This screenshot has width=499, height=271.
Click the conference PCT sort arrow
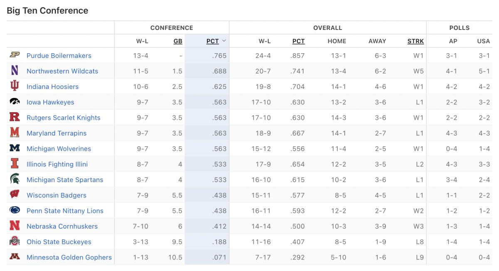(x=224, y=41)
